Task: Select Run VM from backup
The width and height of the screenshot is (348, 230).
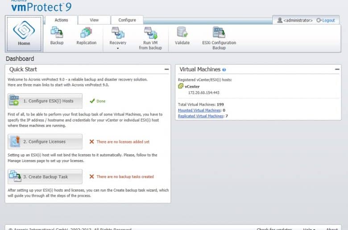Action: tap(150, 38)
